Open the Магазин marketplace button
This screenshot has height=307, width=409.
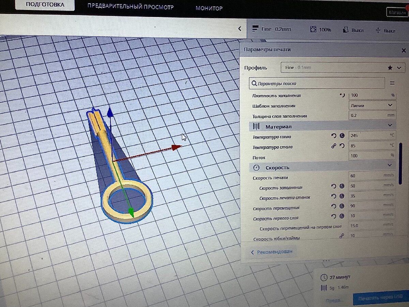tap(397, 12)
